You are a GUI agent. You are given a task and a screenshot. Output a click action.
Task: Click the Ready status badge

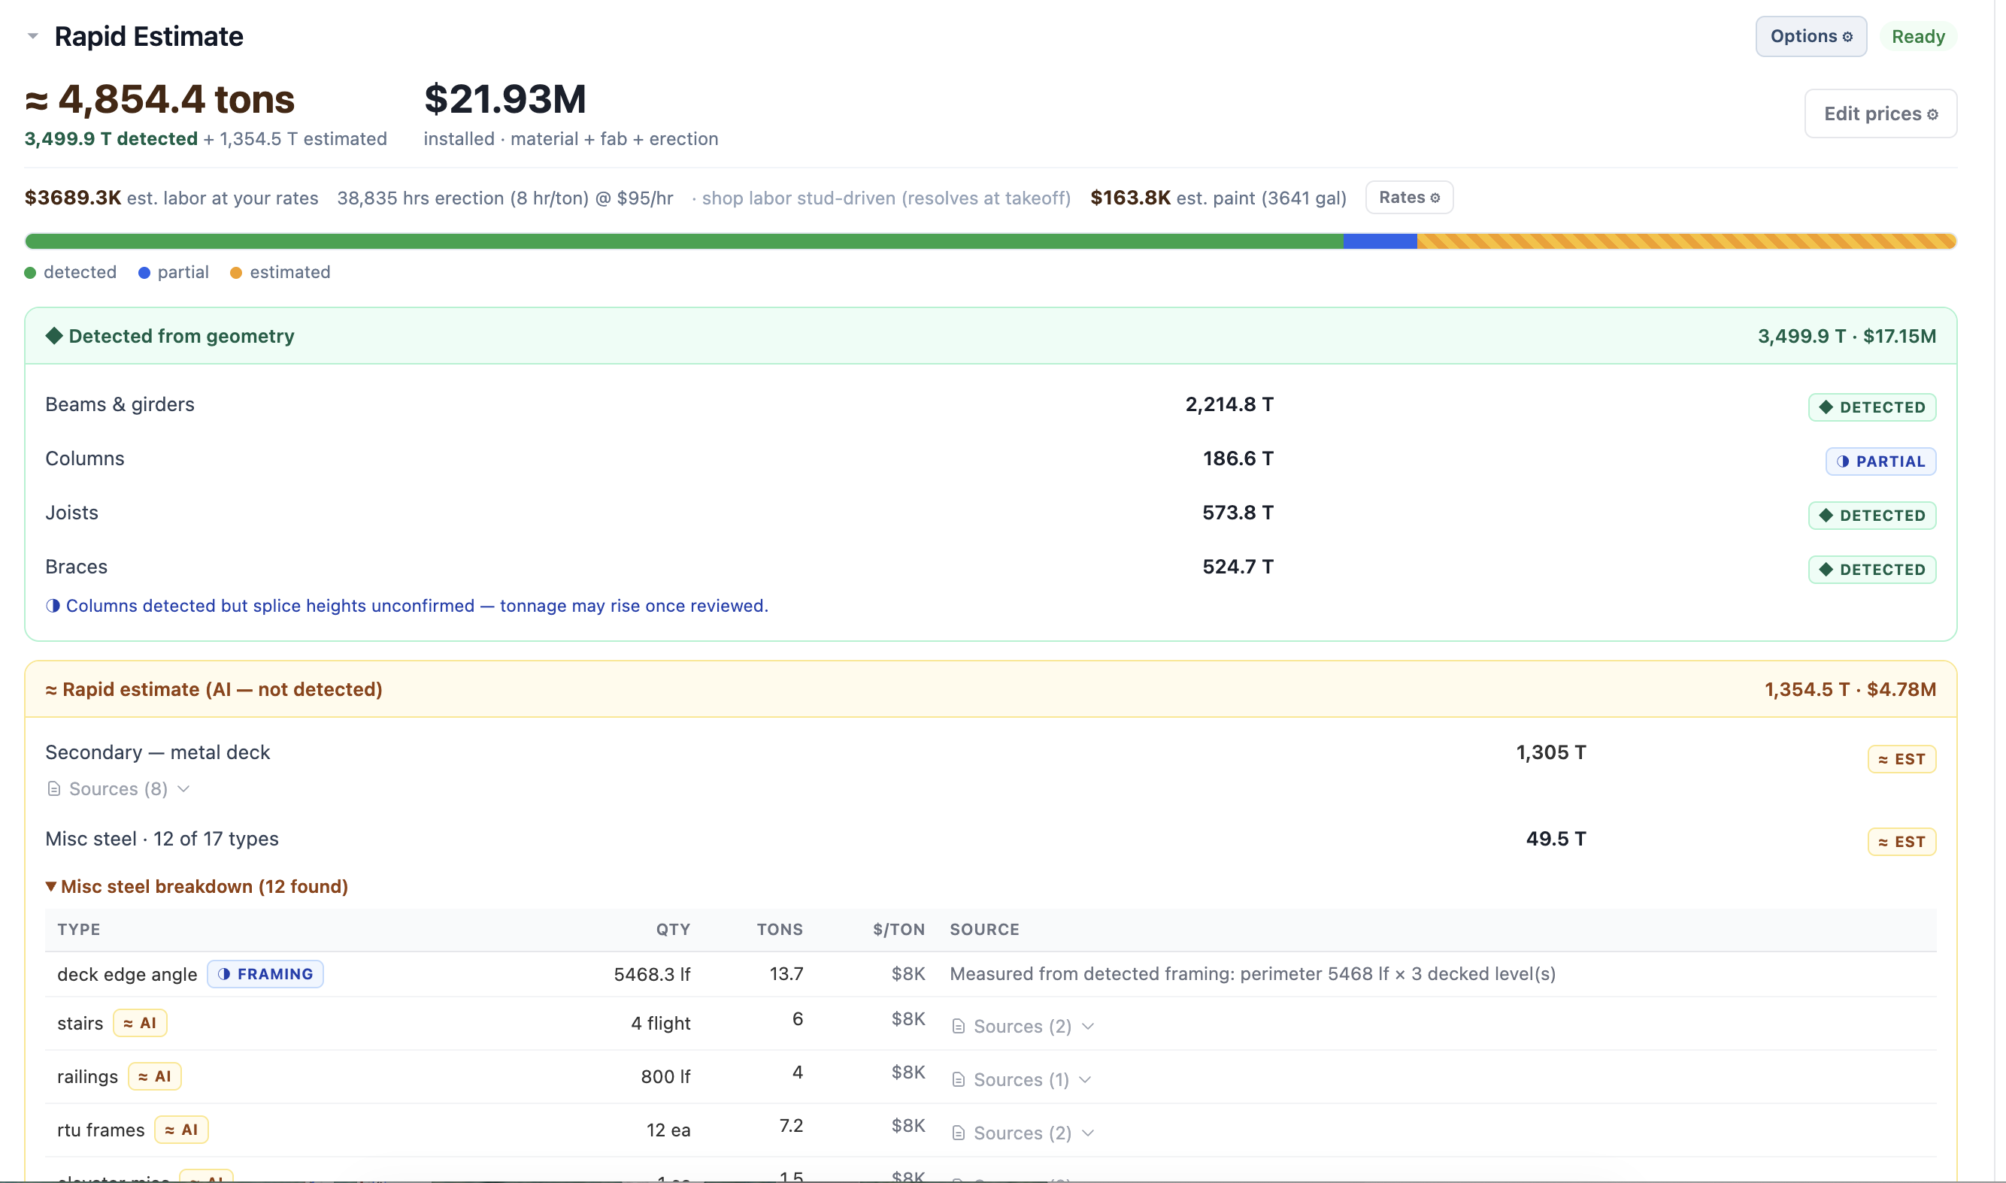pos(1917,37)
